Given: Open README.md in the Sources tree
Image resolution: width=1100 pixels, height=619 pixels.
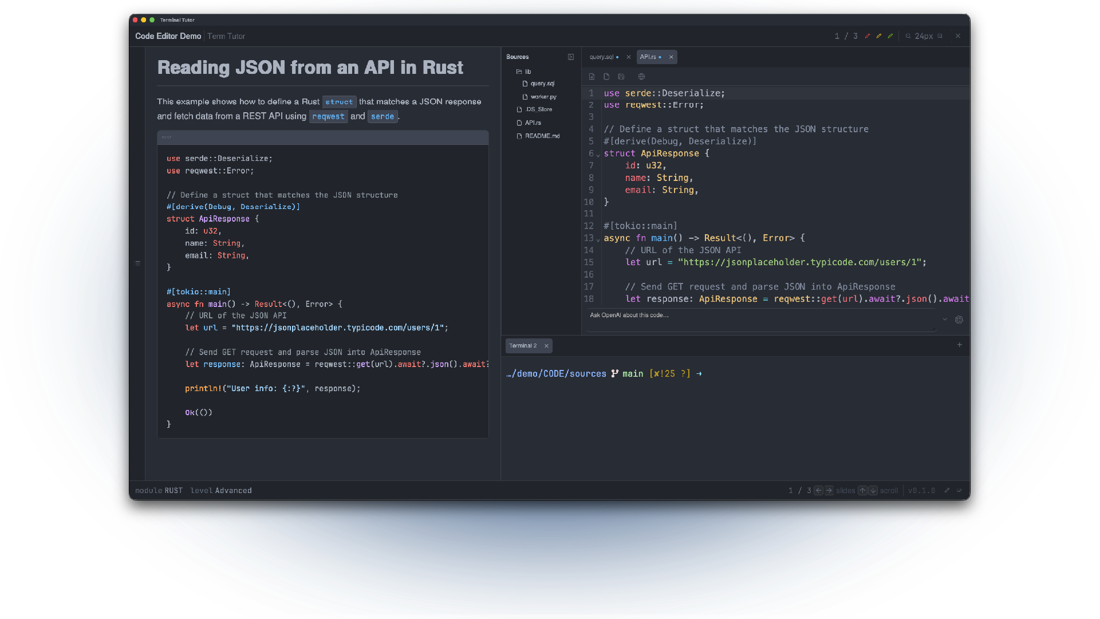Looking at the screenshot, I should 538,136.
